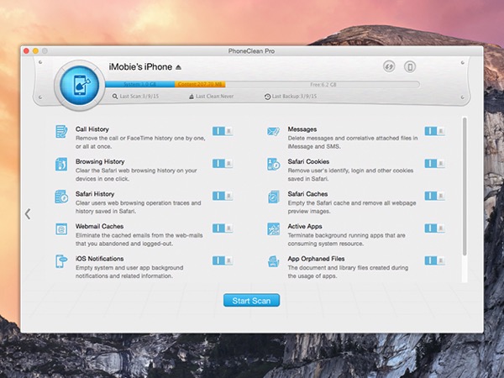Image resolution: width=504 pixels, height=378 pixels.
Task: Click the iOS Notifications icon
Action: point(61,261)
